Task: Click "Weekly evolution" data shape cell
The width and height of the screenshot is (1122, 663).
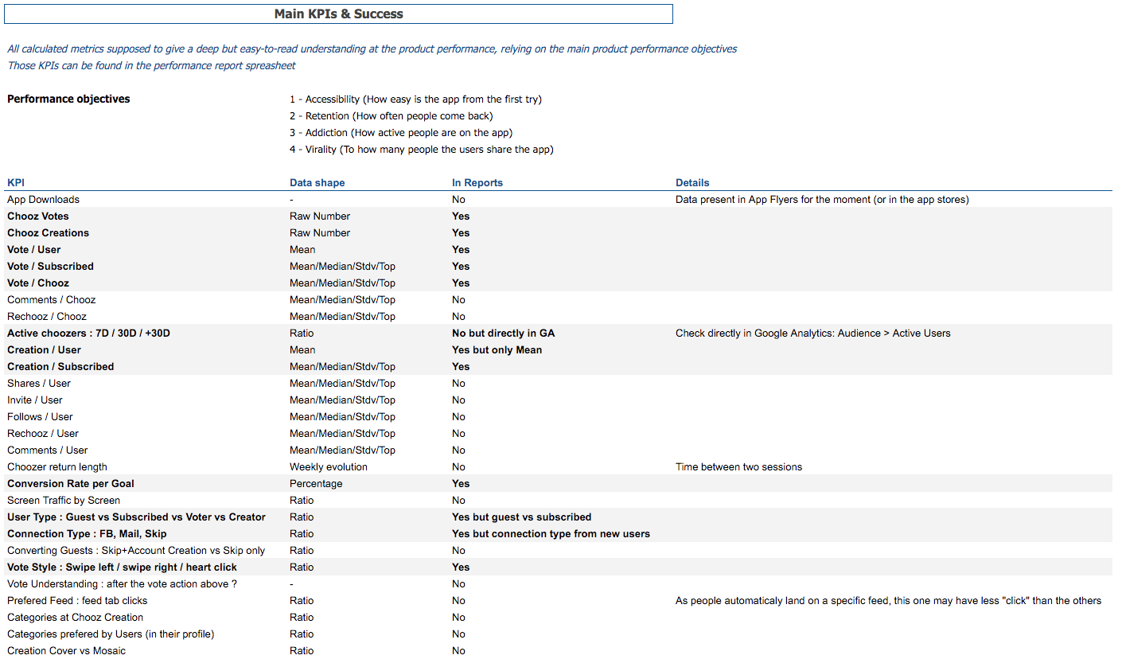Action: tap(329, 467)
